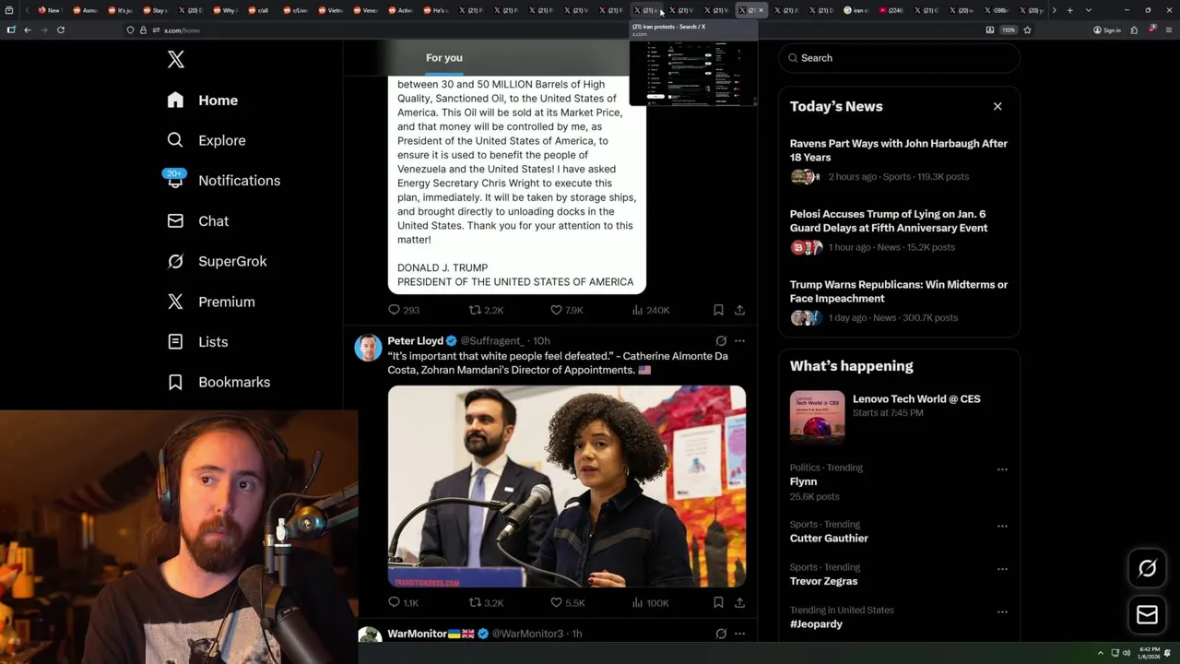Like Peter Lloyd's post with 5.5K likes
This screenshot has width=1180, height=664.
click(567, 602)
